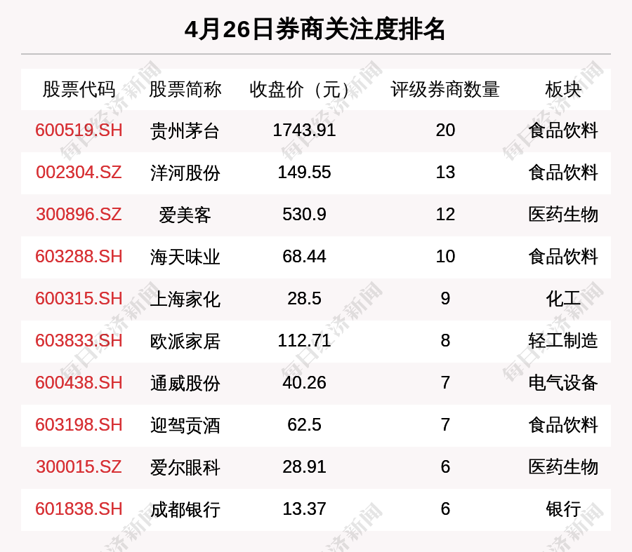
Task: Click sector 医药生物 in 爱美客 row
Action: click(x=563, y=215)
